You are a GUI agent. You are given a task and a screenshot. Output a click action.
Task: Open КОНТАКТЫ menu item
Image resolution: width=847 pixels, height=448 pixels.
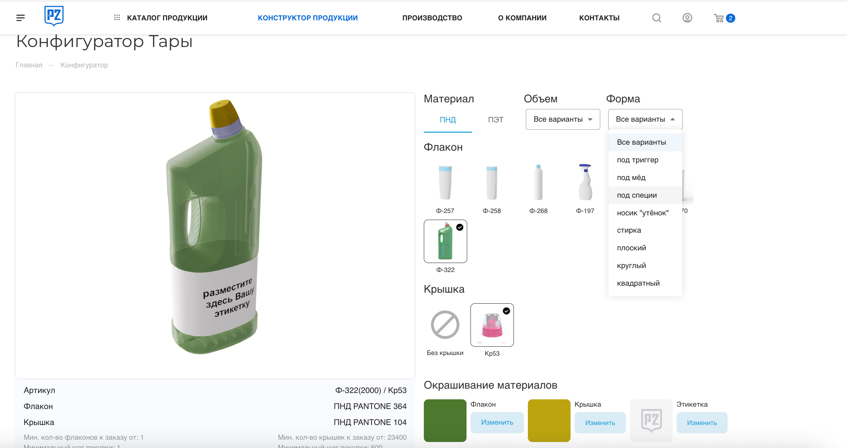[x=599, y=18]
